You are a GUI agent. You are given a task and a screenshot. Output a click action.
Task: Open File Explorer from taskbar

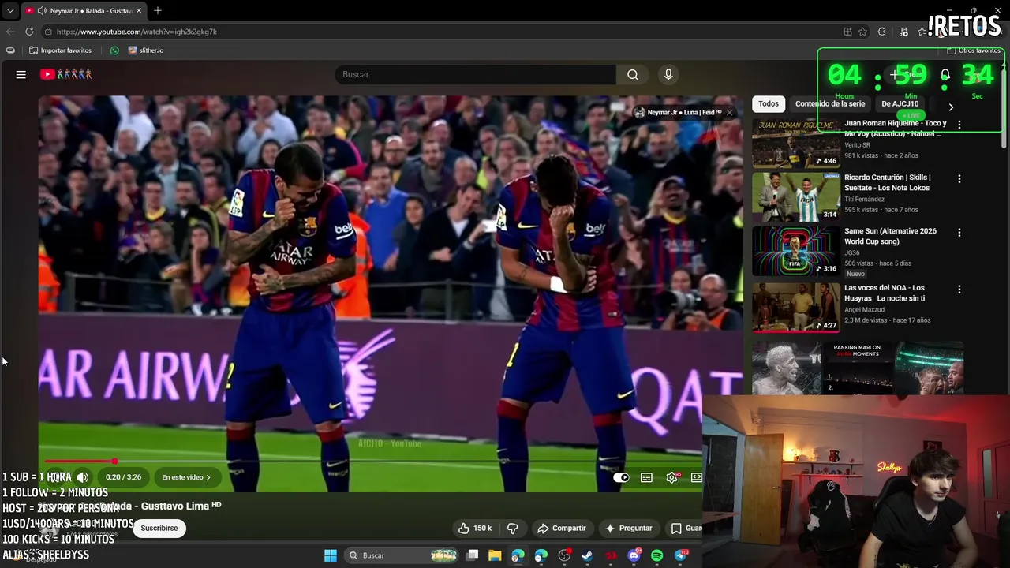[x=495, y=555]
